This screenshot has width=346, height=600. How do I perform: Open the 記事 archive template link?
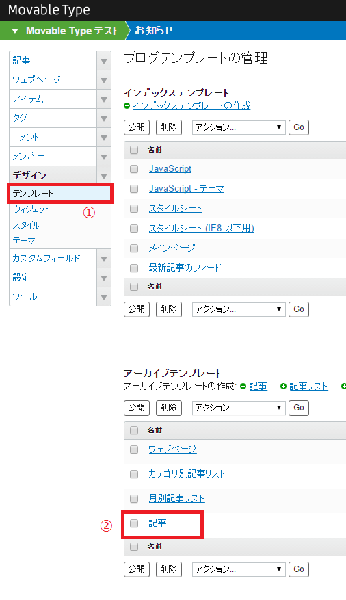[x=157, y=523]
